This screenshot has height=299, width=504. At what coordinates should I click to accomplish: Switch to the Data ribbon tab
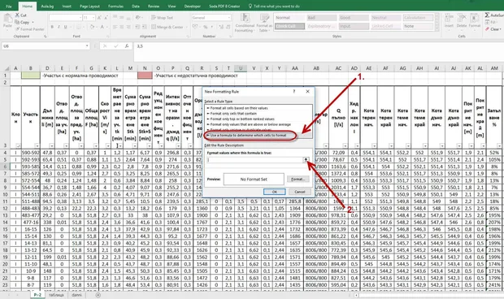[x=136, y=6]
